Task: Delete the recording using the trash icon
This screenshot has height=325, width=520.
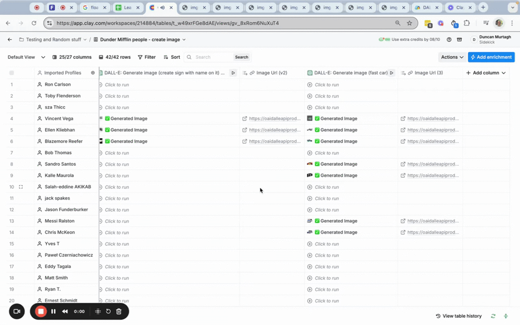Action: point(119,311)
